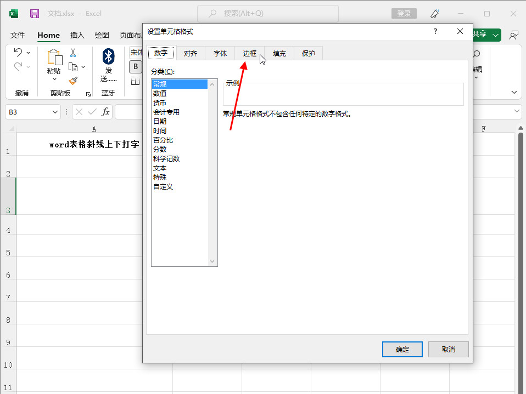
Task: Select row 5 header
Action: [8, 245]
